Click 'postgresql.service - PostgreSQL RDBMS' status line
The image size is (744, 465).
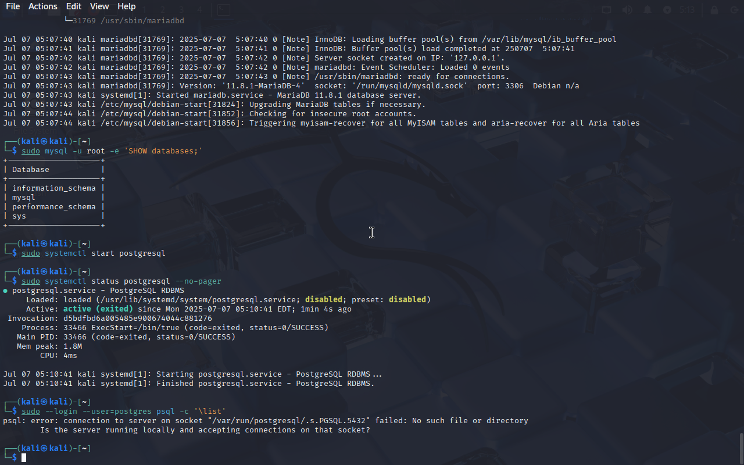(x=98, y=291)
